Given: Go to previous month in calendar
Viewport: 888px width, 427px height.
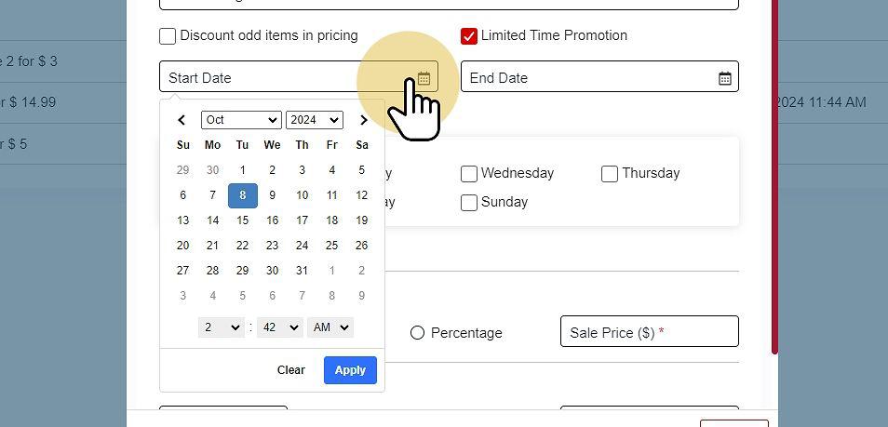Looking at the screenshot, I should 182,120.
